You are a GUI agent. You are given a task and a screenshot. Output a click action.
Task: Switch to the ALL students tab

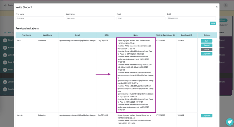coord(9,33)
